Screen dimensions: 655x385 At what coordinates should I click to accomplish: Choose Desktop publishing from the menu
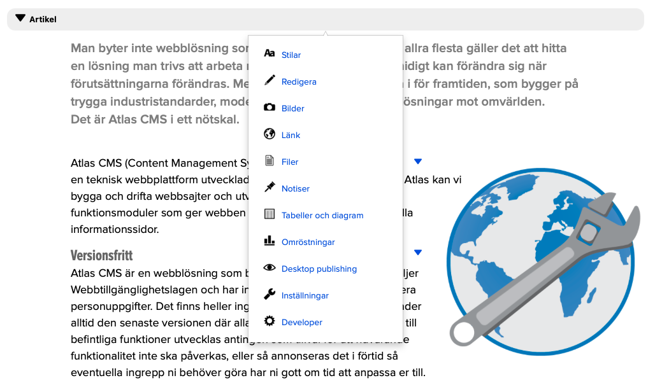tap(319, 269)
